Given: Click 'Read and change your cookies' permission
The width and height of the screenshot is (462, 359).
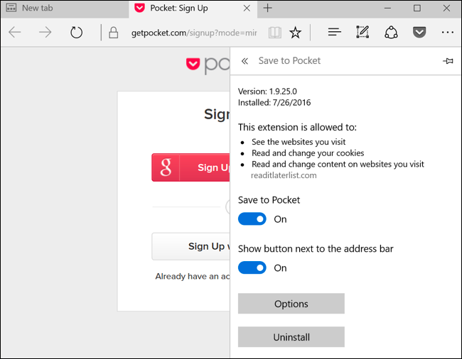Looking at the screenshot, I should 308,153.
